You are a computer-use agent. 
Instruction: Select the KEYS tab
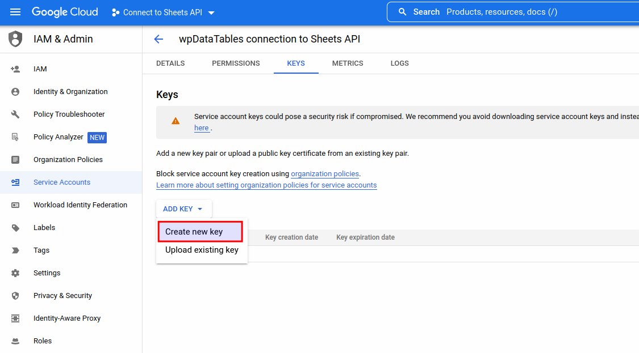(x=296, y=63)
